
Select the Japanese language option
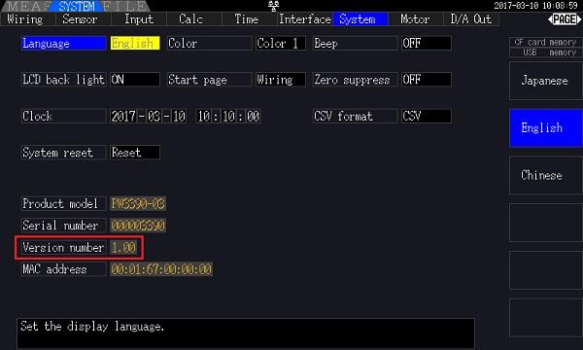(x=545, y=81)
